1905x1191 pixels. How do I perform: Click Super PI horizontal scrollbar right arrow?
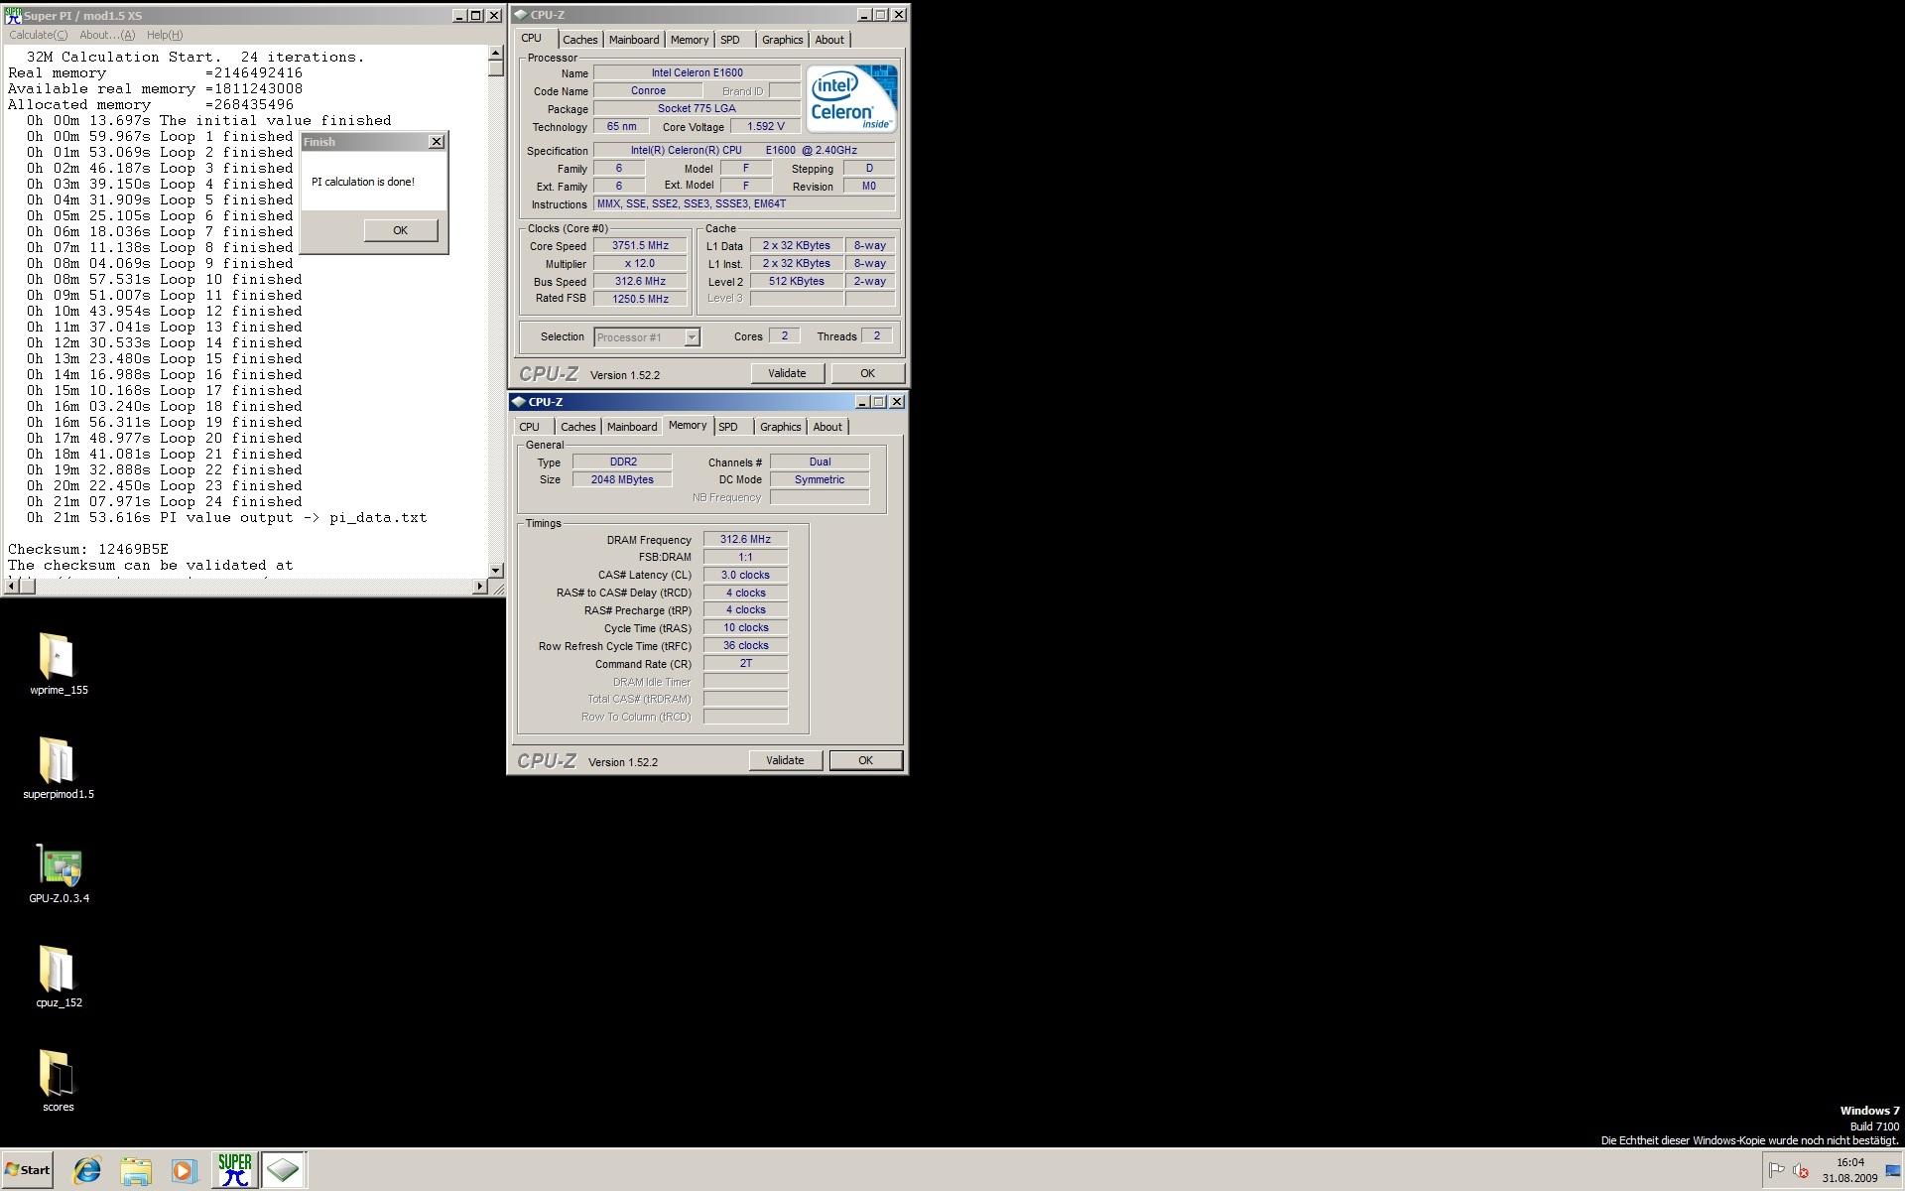click(479, 587)
